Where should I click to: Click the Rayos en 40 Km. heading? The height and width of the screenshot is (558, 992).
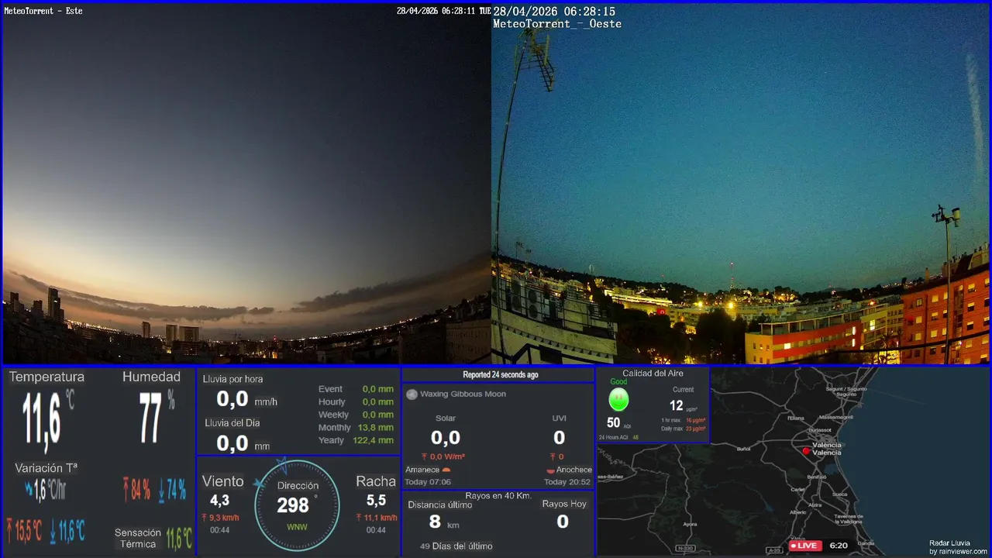coord(498,496)
